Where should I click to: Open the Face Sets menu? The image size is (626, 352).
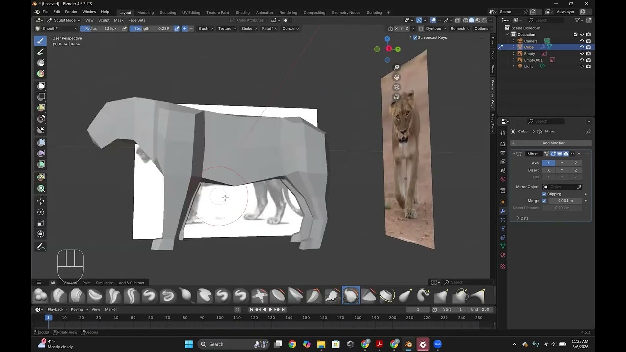coord(136,20)
